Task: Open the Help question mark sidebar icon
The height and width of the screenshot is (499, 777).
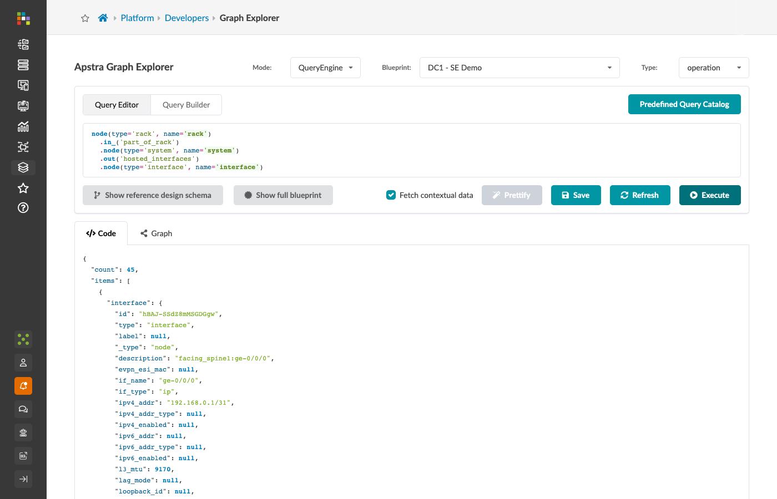Action: pos(23,208)
